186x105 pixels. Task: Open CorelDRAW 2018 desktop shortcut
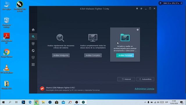click(x=20, y=6)
